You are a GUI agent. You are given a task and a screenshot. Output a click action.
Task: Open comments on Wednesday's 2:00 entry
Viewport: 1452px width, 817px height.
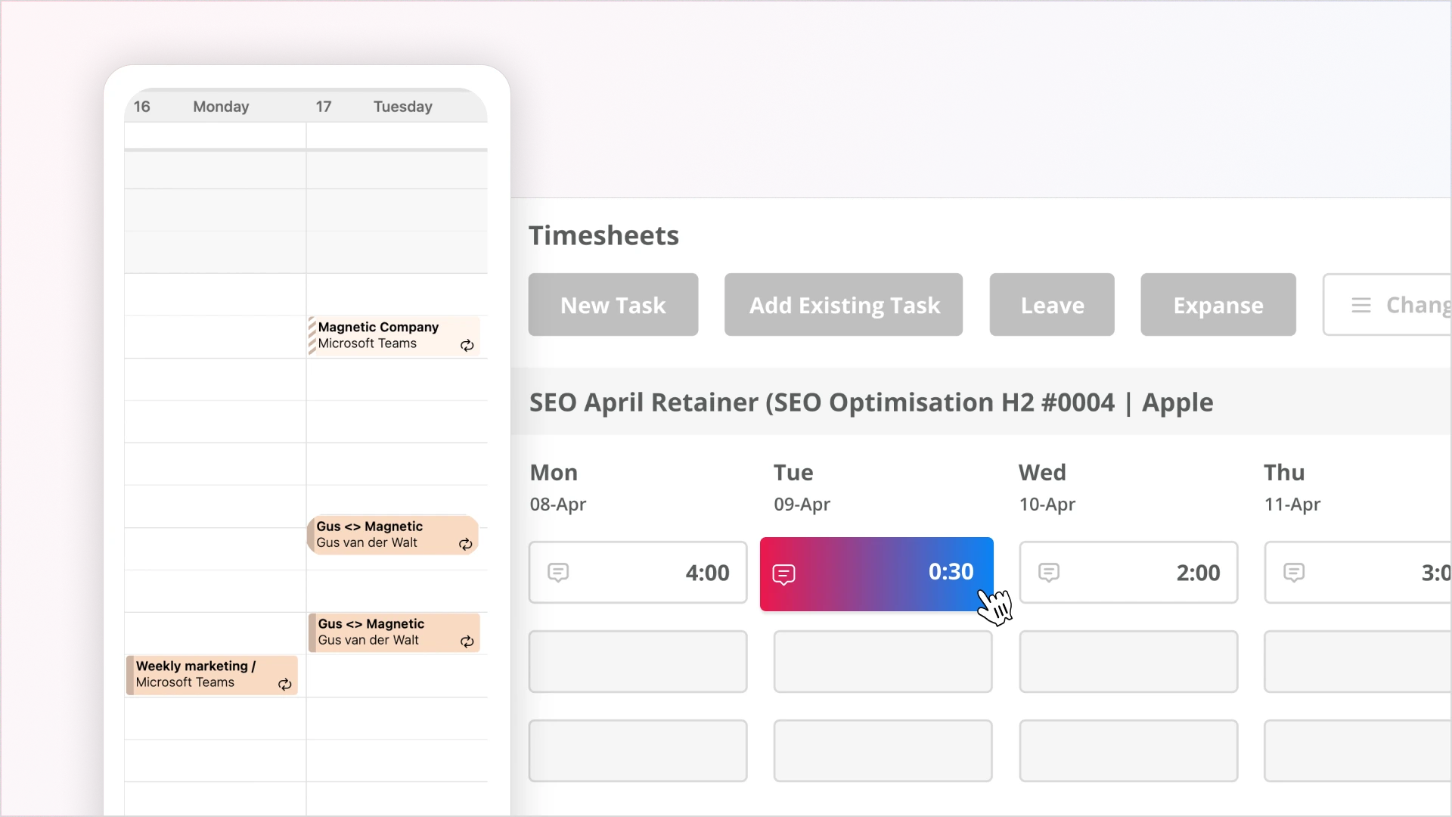click(1049, 573)
